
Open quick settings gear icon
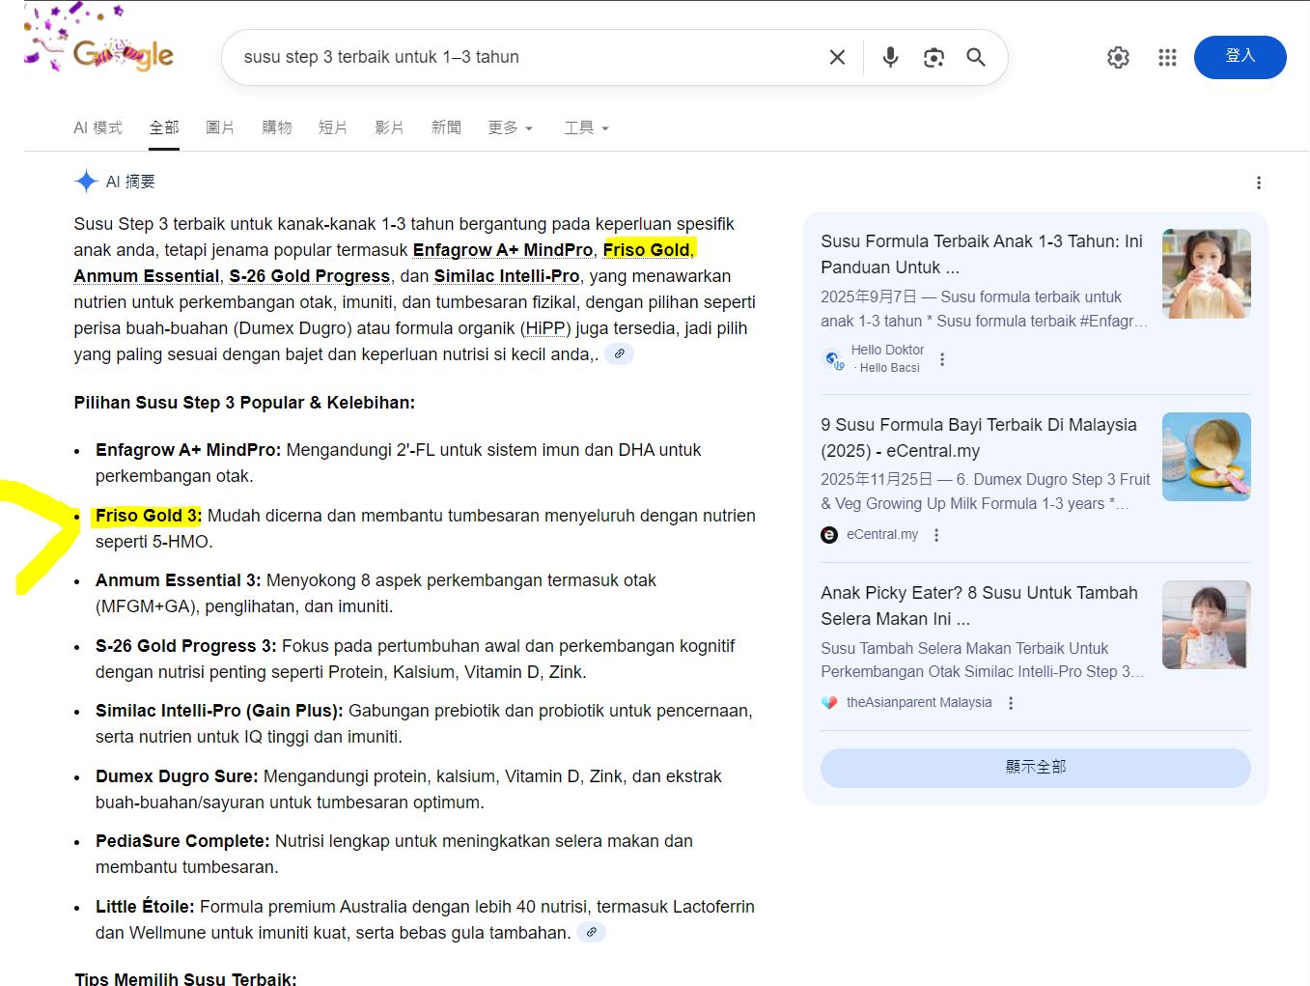1118,58
